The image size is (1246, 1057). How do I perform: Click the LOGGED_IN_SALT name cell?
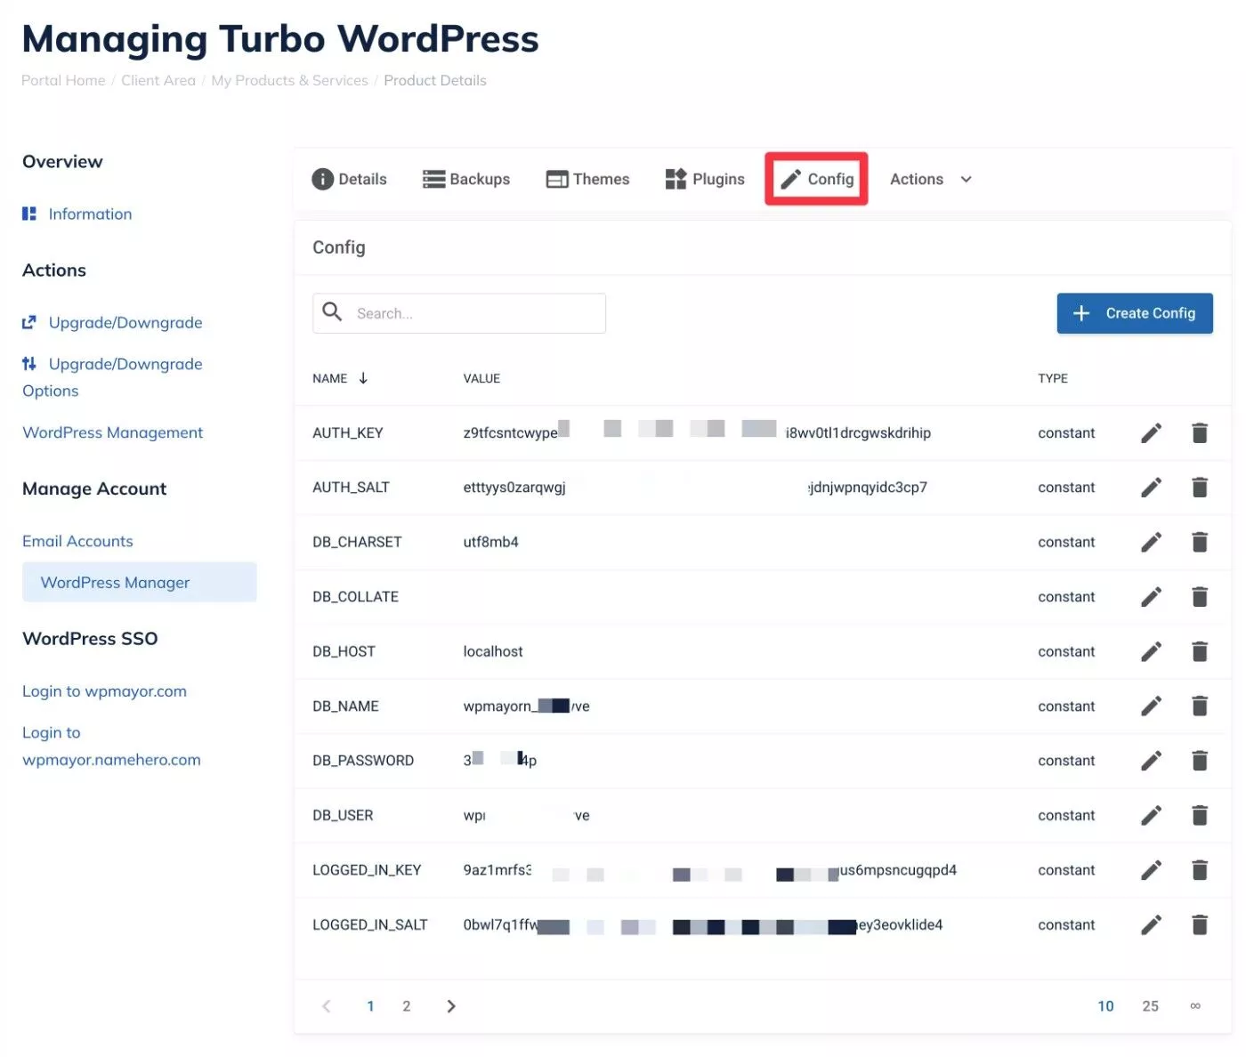(x=369, y=925)
